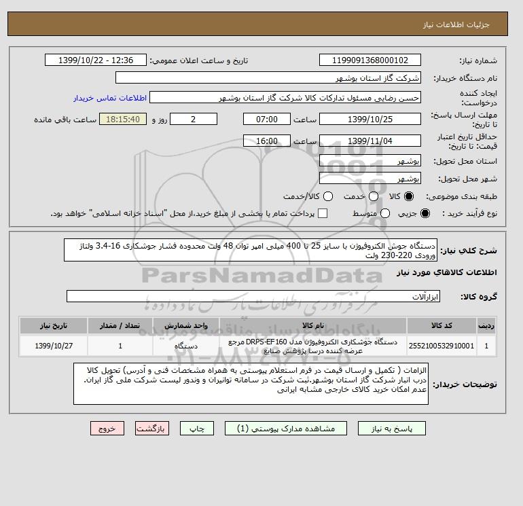
Task: Click the delivery city field بوشهر
Action: 370,179
